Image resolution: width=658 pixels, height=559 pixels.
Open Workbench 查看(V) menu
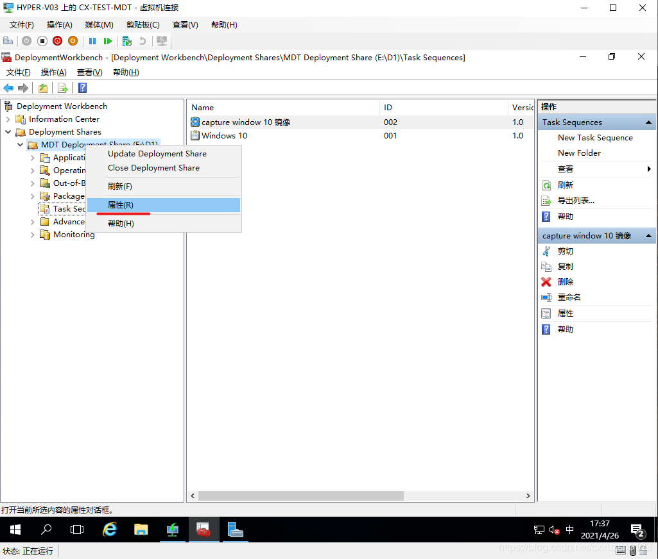(x=89, y=72)
